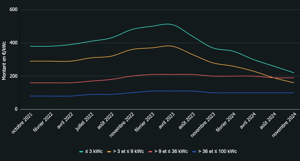This screenshot has height=161, width=300.
Task: Click the teal line peak near avril 2023
Action: click(168, 24)
